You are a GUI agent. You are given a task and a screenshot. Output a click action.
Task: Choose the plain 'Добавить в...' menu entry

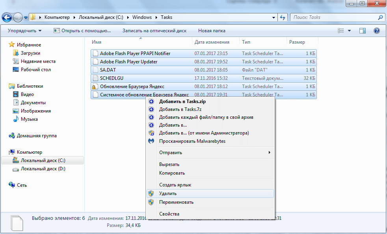[x=210, y=125]
